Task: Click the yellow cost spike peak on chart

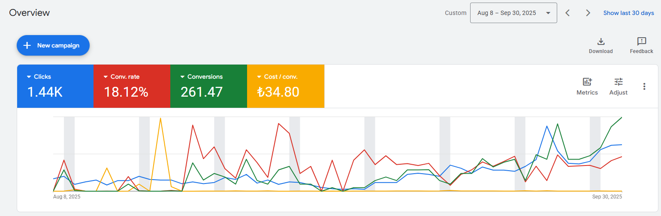Action: tap(160, 118)
